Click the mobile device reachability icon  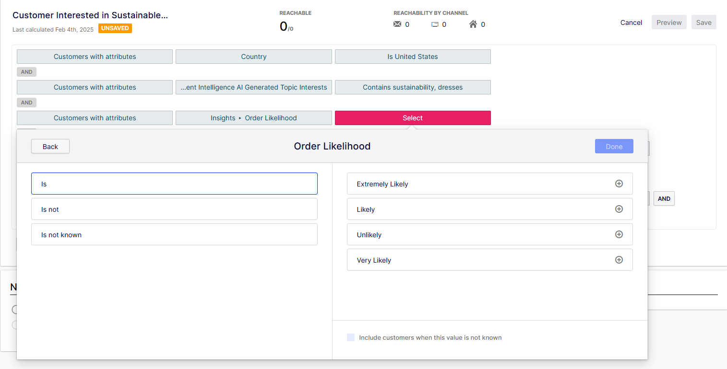click(x=435, y=24)
